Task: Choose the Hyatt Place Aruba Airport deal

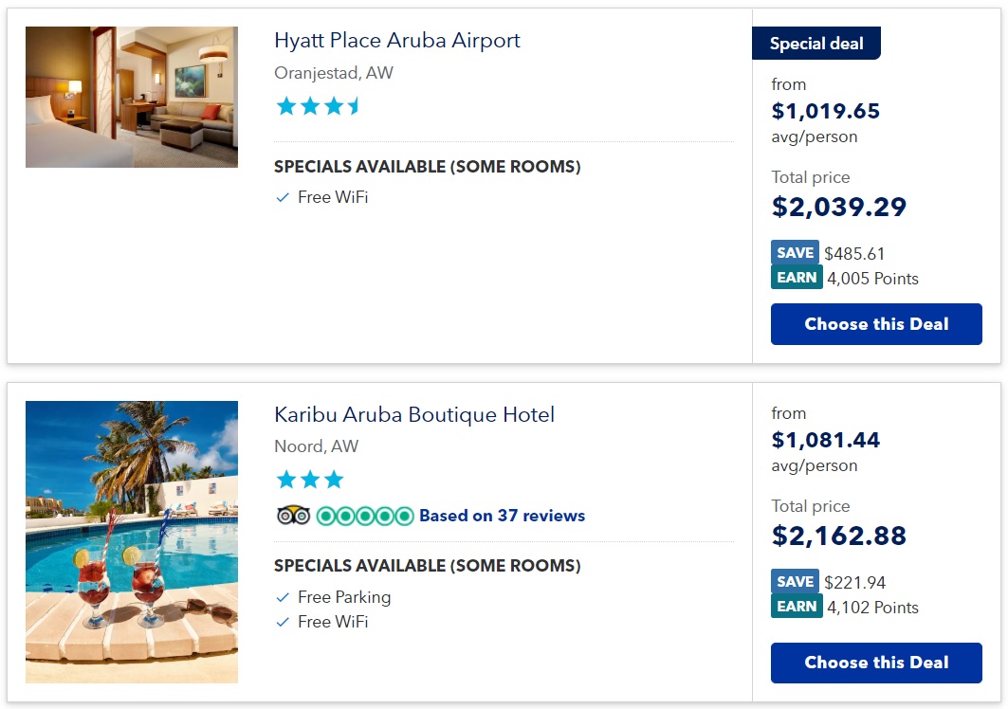Action: coord(876,324)
